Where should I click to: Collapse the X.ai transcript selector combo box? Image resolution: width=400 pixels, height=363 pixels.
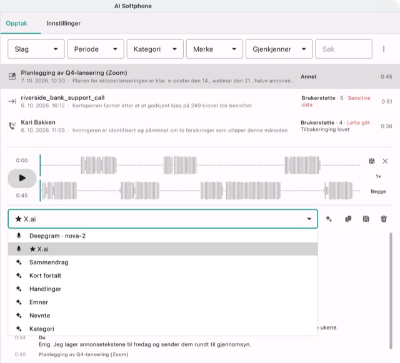(162, 219)
